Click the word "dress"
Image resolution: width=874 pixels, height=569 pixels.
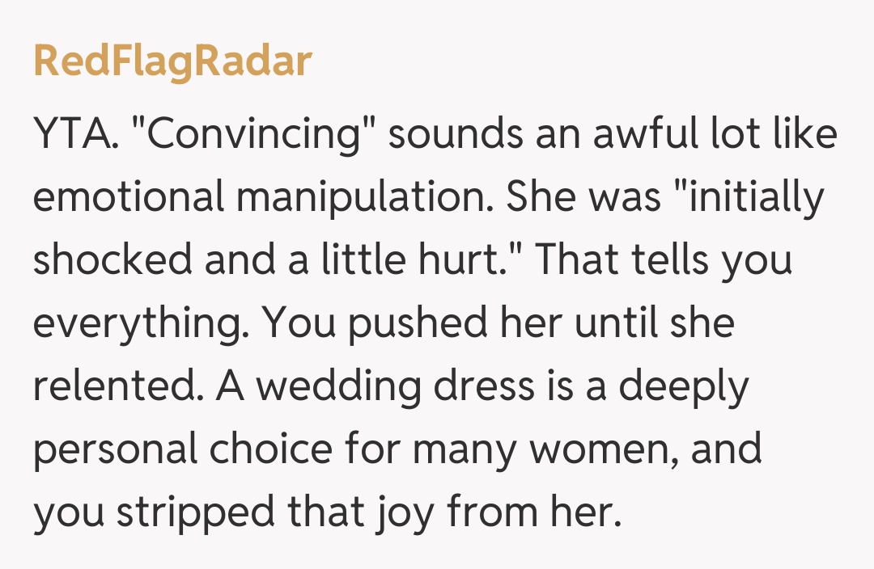pos(482,386)
